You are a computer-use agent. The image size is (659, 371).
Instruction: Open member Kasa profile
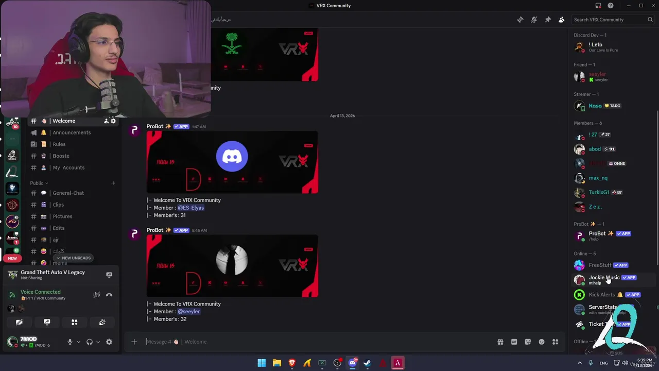613,106
